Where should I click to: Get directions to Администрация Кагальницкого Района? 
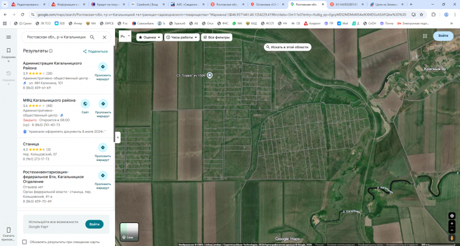[x=102, y=71]
